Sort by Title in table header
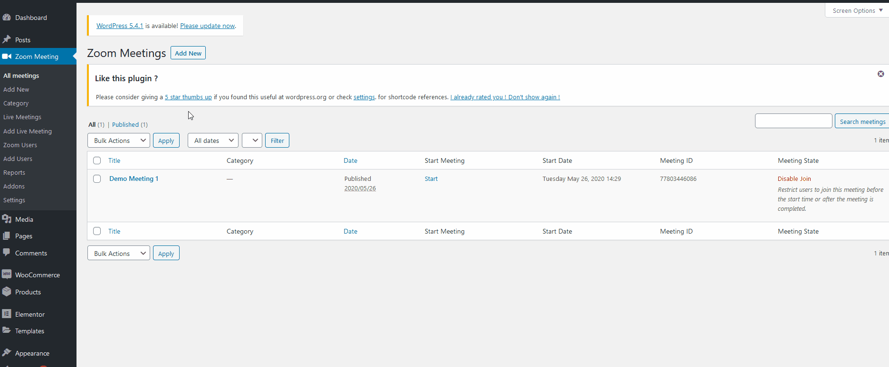 (114, 160)
